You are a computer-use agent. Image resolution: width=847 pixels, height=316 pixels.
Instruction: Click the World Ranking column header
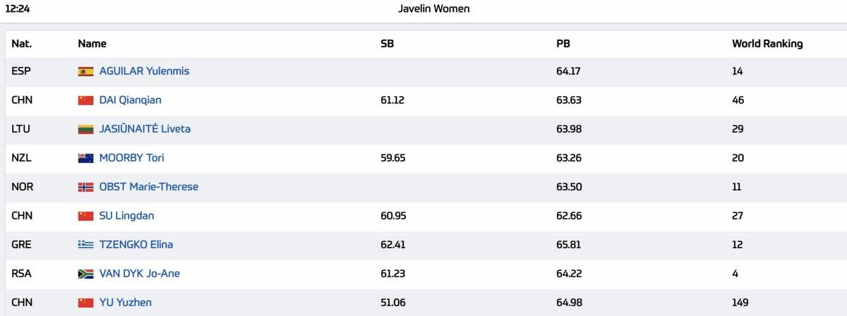click(767, 44)
